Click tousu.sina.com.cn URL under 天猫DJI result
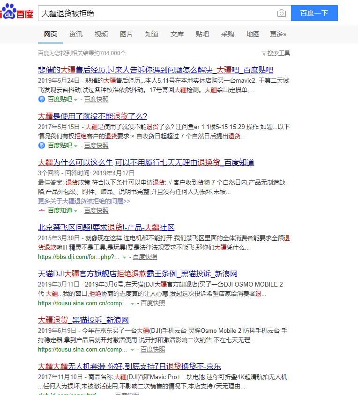This screenshot has height=395, width=358. click(82, 303)
